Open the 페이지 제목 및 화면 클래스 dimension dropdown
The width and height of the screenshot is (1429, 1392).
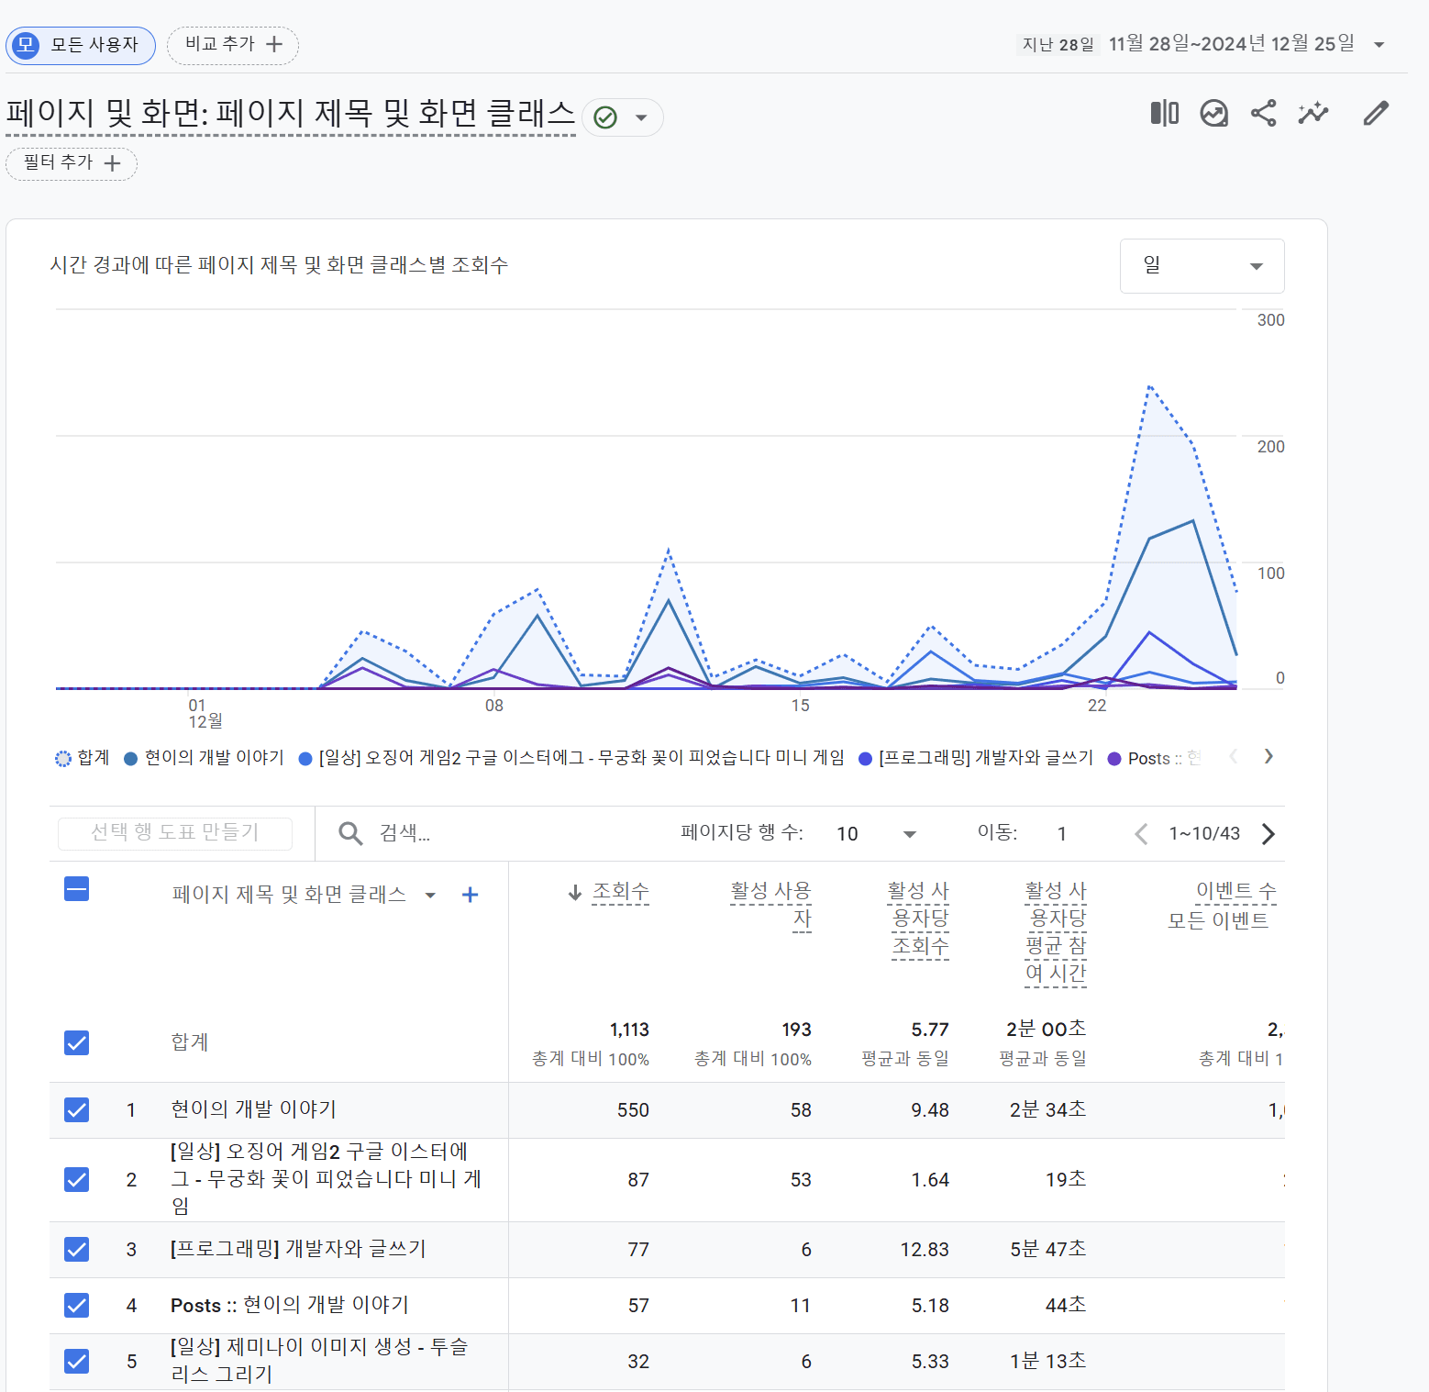pyautogui.click(x=430, y=895)
